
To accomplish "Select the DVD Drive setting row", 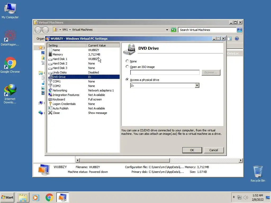I will pos(83,77).
